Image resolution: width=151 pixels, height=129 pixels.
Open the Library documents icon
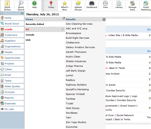pyautogui.click(x=119, y=3)
